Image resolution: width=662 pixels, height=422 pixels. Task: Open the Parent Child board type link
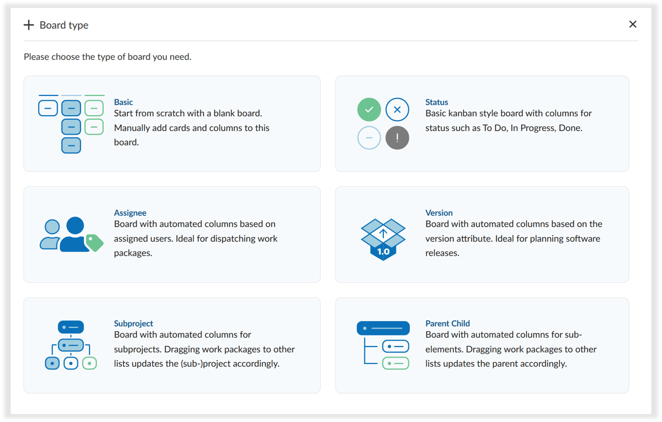point(448,323)
